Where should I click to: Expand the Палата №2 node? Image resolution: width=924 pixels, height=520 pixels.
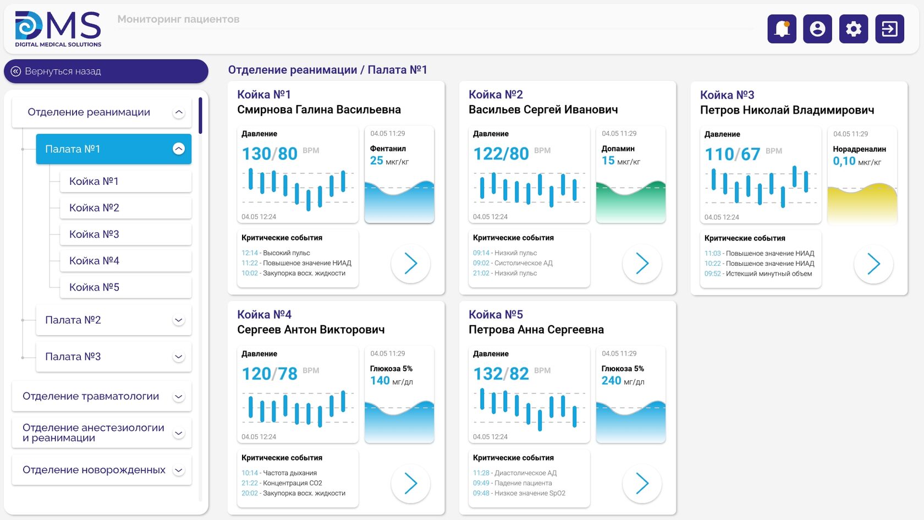coord(179,320)
